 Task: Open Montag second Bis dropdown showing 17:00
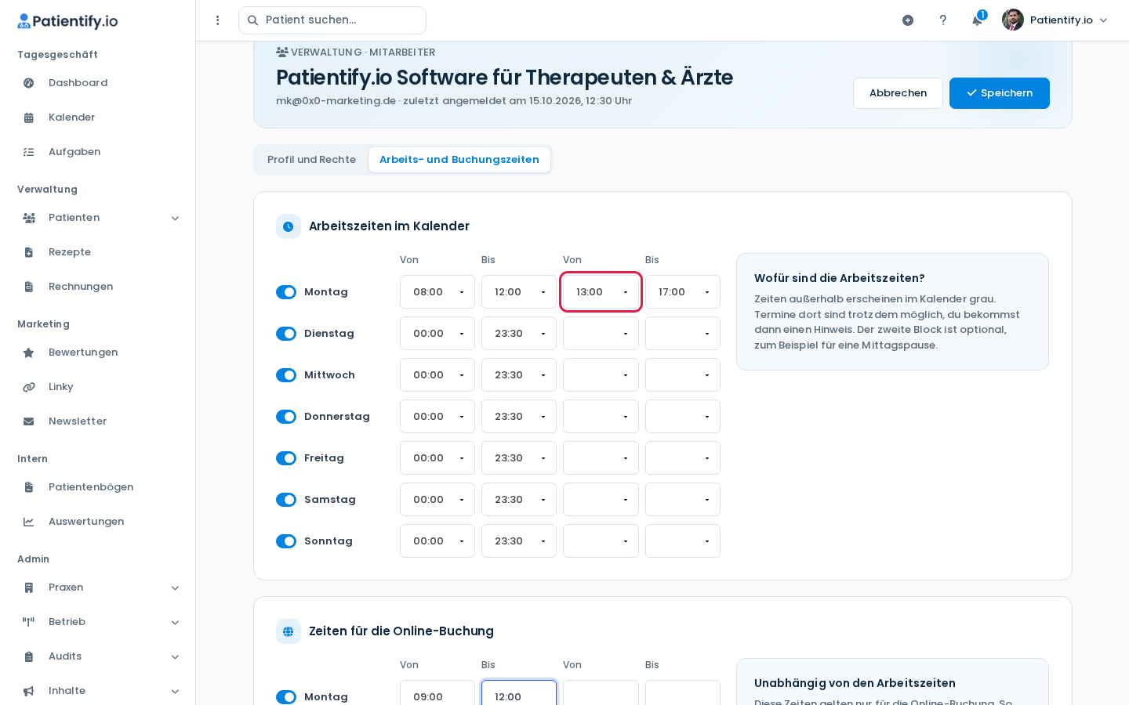click(683, 292)
